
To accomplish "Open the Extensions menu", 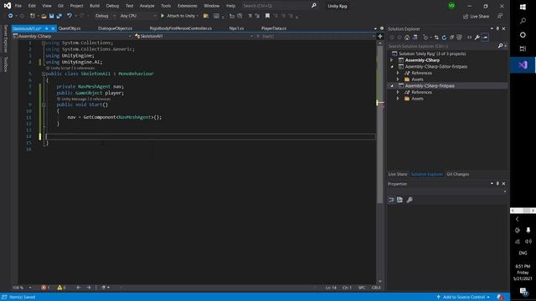I will [x=188, y=6].
